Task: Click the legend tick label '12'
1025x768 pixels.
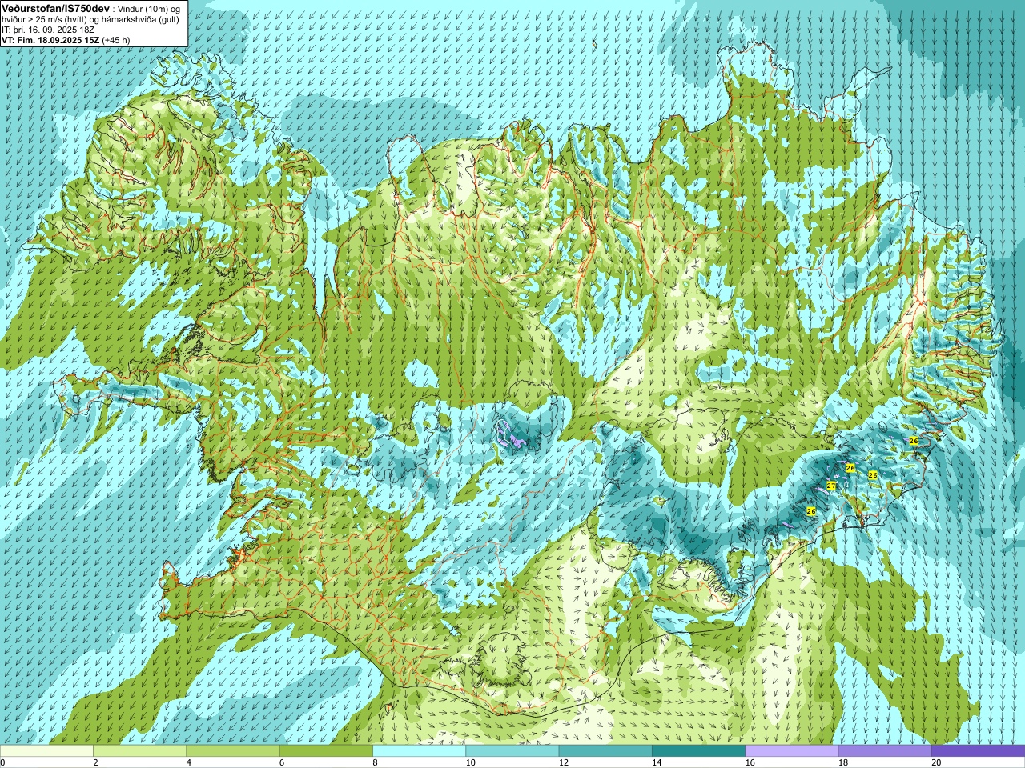Action: click(564, 762)
